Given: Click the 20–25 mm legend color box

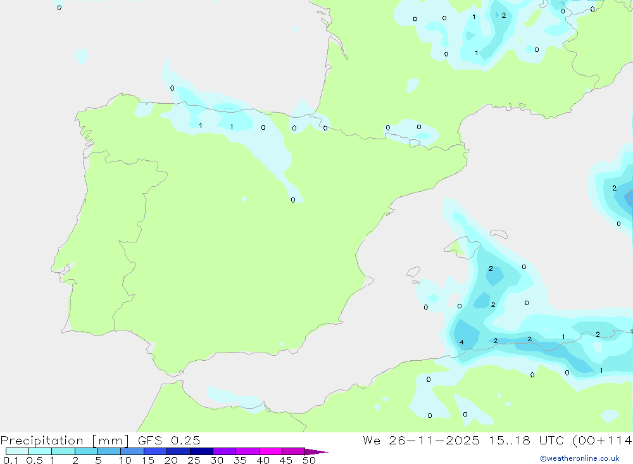Looking at the screenshot, I should click(x=178, y=451).
